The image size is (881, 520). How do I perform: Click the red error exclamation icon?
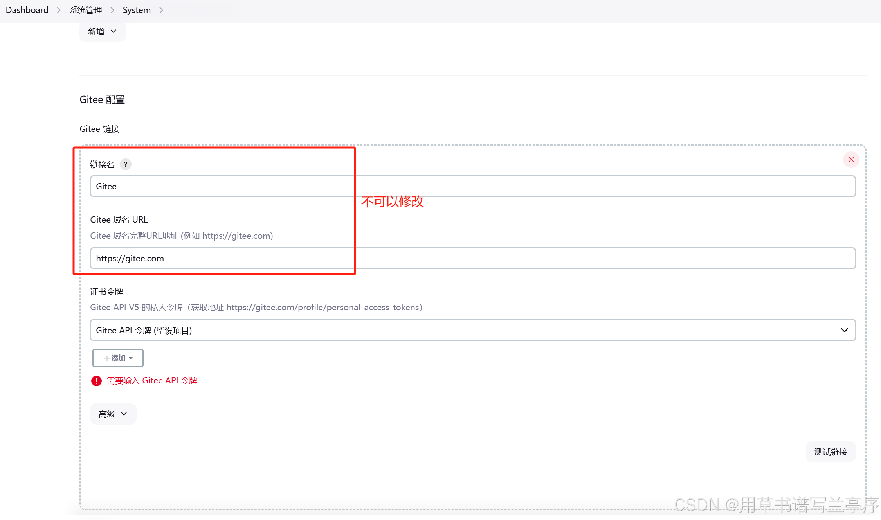coord(96,381)
